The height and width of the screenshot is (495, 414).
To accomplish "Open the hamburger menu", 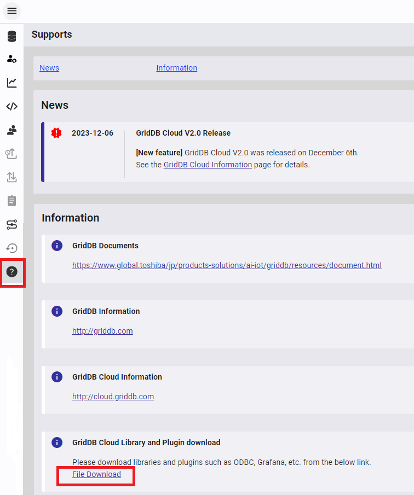I will [x=12, y=11].
